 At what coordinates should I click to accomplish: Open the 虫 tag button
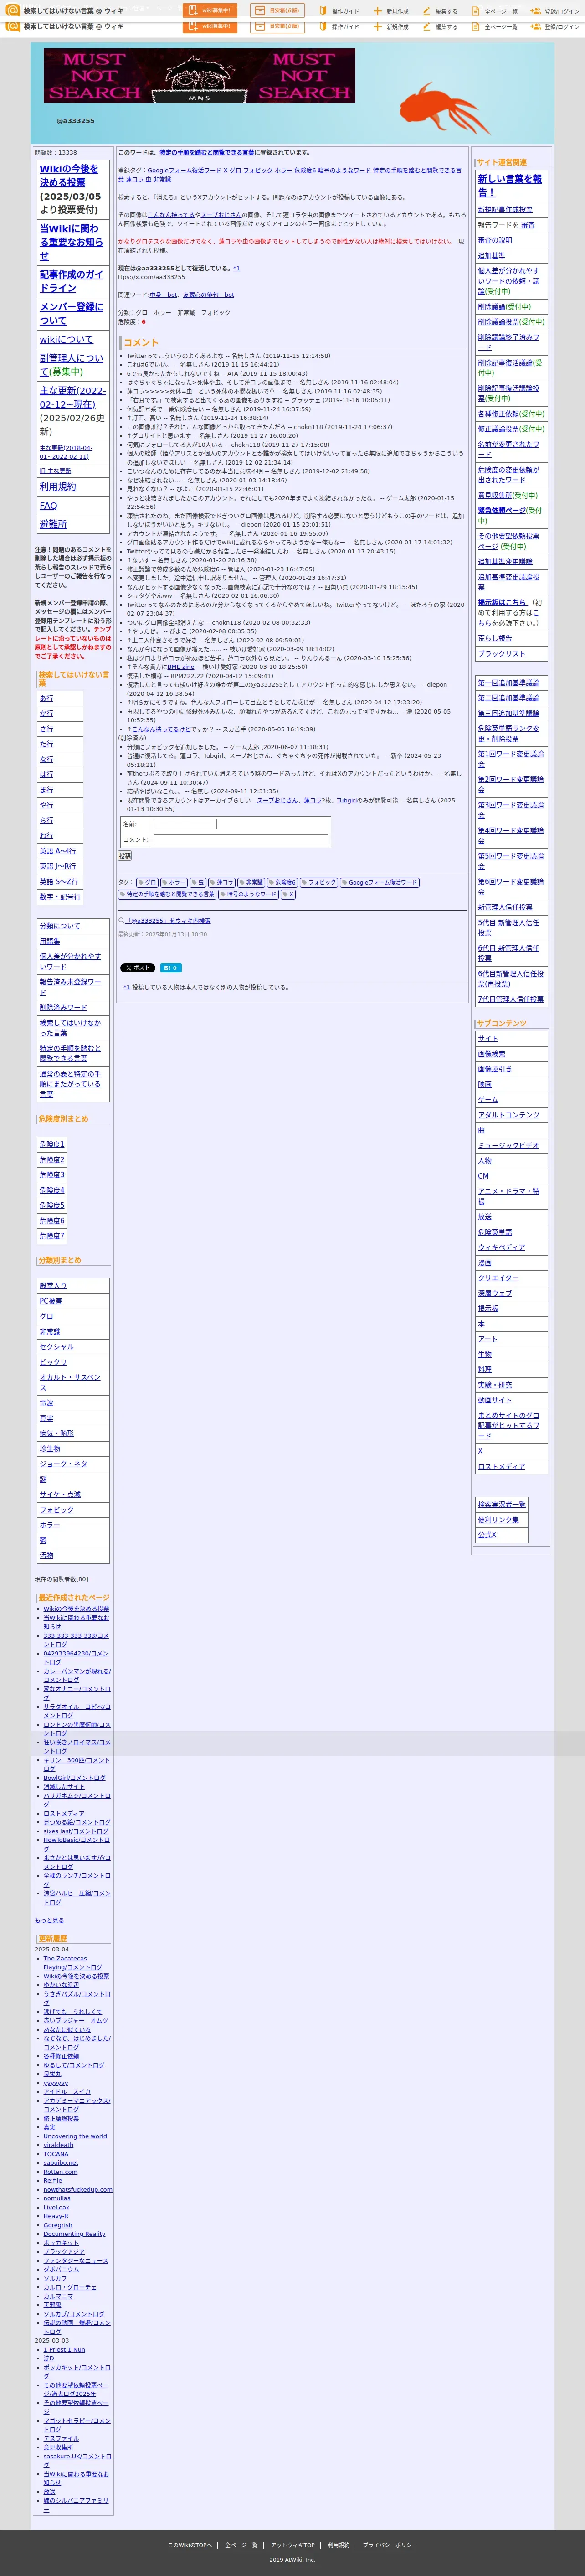coord(198,883)
